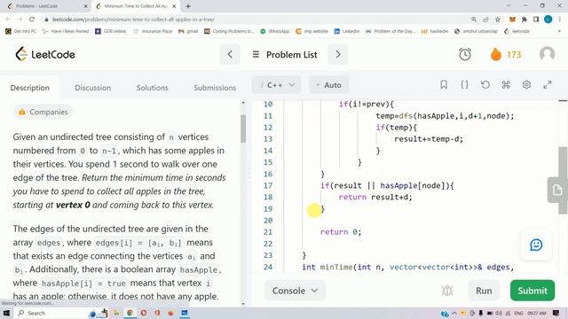
Task: Switch to the Solutions tab
Action: (x=152, y=88)
